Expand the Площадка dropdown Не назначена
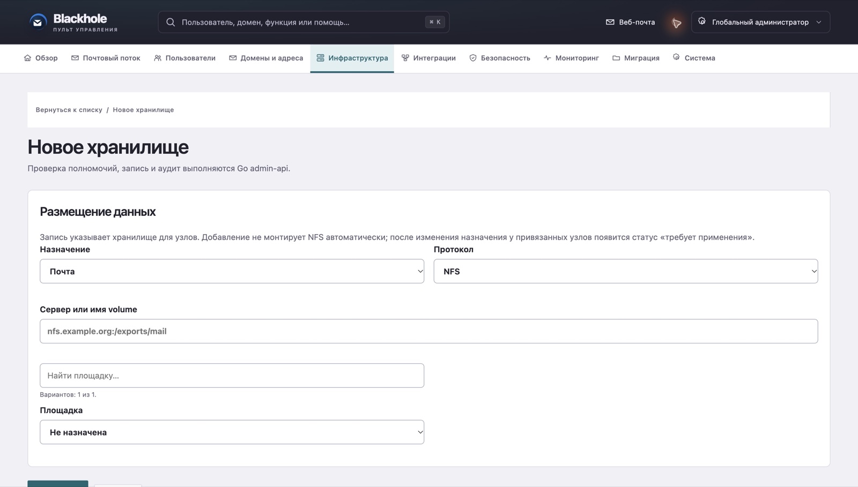This screenshot has width=858, height=487. click(232, 432)
